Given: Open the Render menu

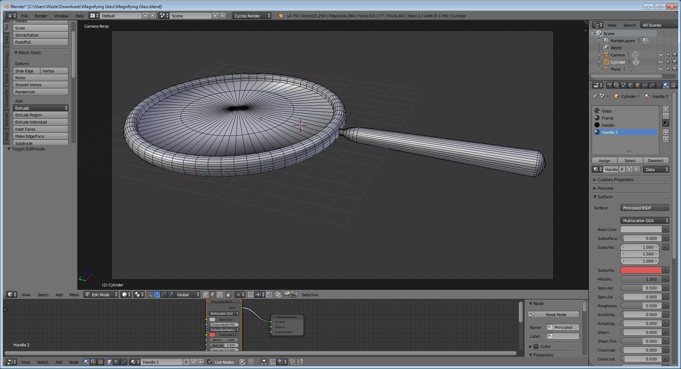Looking at the screenshot, I should [x=41, y=16].
